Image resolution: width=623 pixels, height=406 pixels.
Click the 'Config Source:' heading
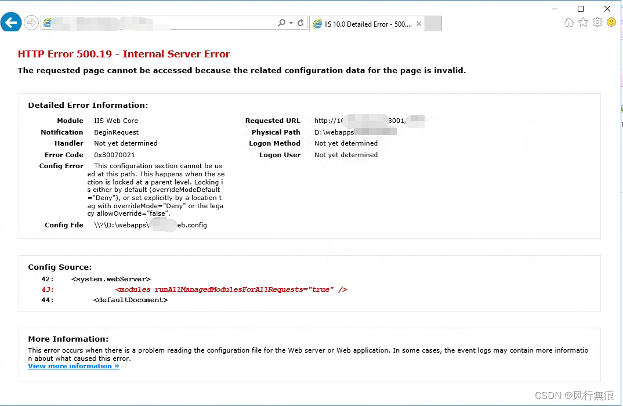60,267
